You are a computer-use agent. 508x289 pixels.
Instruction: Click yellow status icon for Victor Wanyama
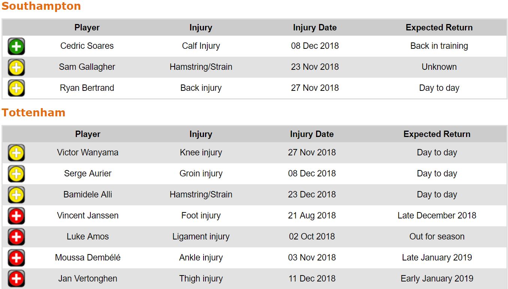[16, 153]
